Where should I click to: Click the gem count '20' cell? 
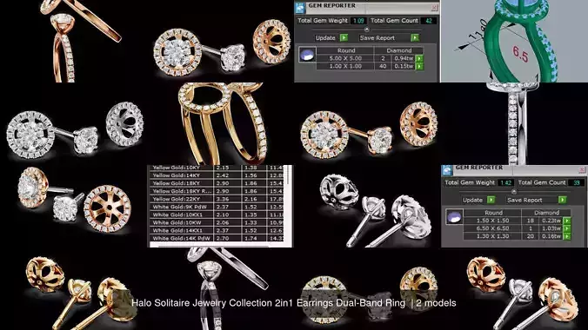[531, 236]
